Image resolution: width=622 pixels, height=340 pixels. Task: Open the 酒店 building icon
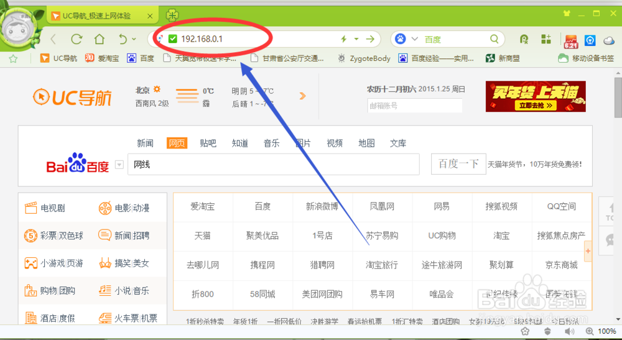coord(31,318)
